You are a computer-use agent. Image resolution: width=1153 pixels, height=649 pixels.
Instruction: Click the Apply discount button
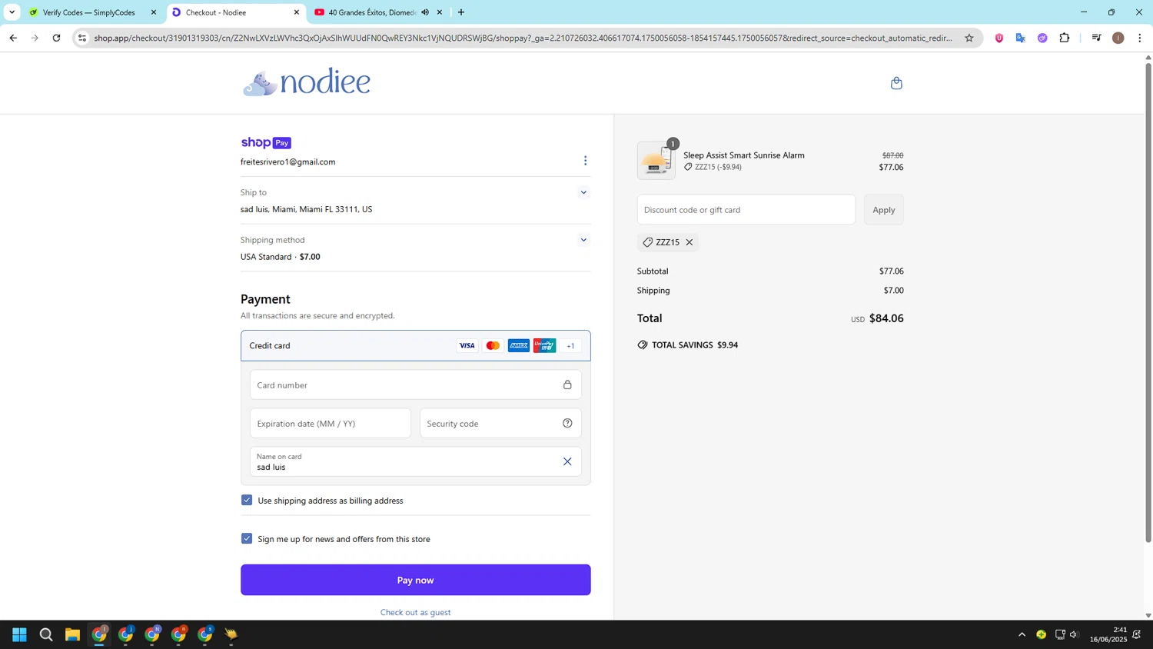point(884,209)
